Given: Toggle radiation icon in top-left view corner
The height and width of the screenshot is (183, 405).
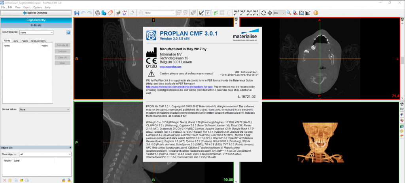Looking at the screenshot, I should click(x=236, y=19).
